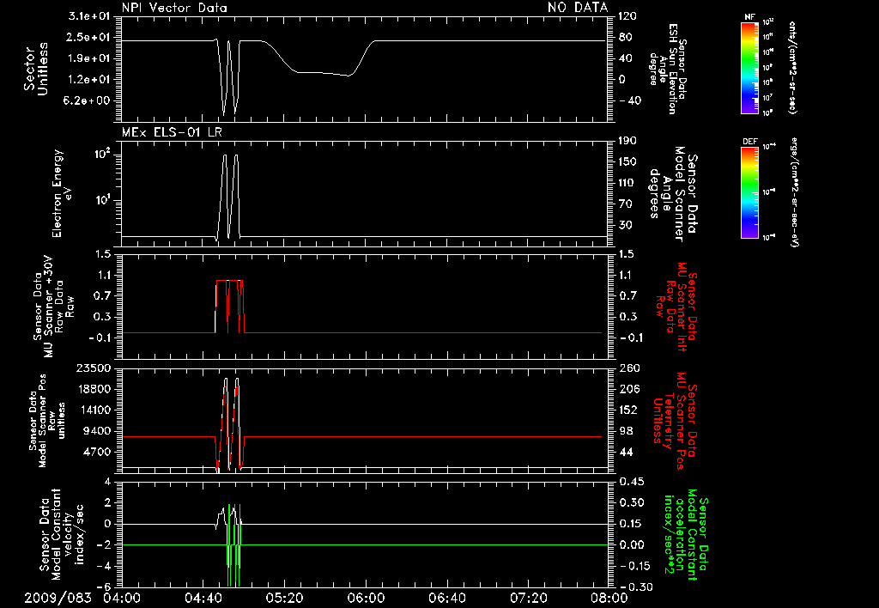This screenshot has height=608, width=879.
Task: Click the 1.2e+01 tick label
Action: (89, 80)
